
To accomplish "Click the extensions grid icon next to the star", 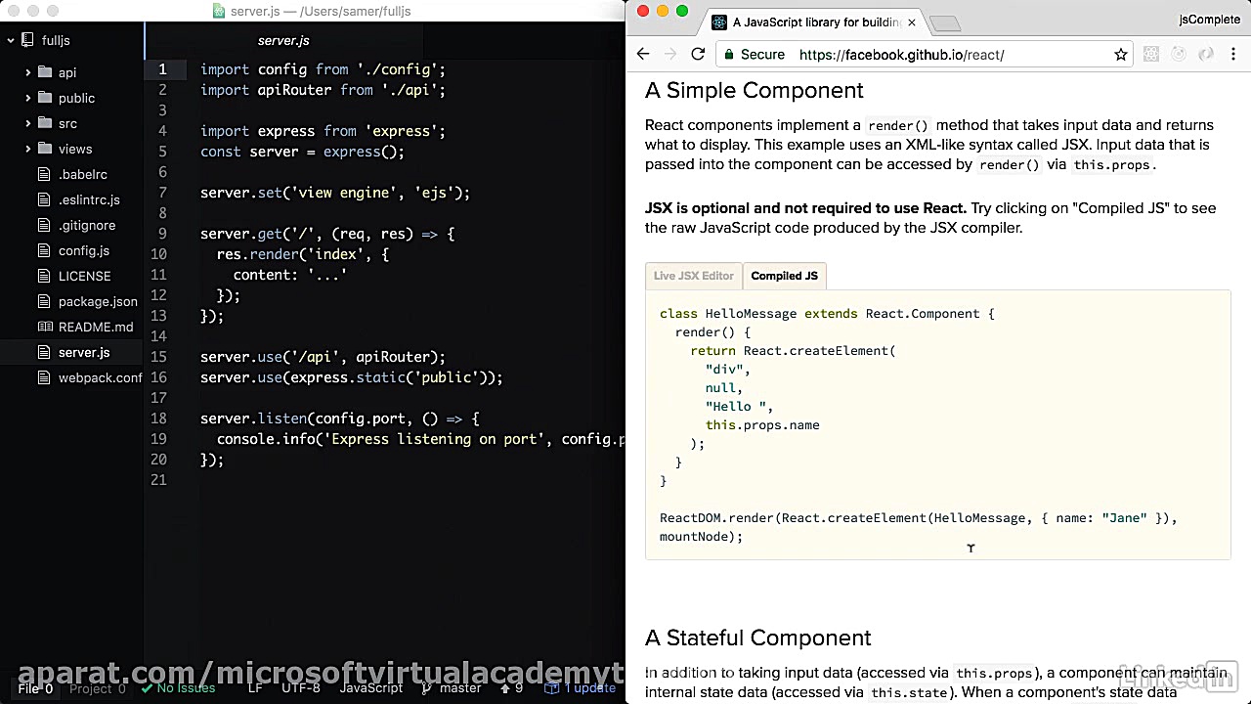I will [x=1151, y=54].
